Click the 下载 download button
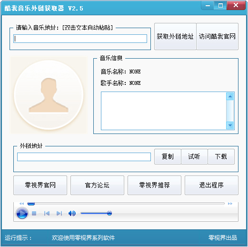 coord(221,156)
